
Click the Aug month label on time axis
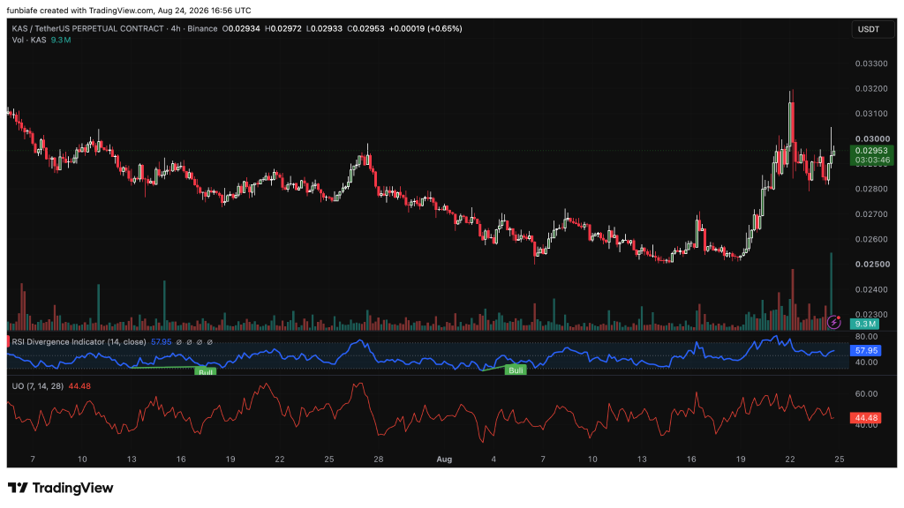click(444, 459)
